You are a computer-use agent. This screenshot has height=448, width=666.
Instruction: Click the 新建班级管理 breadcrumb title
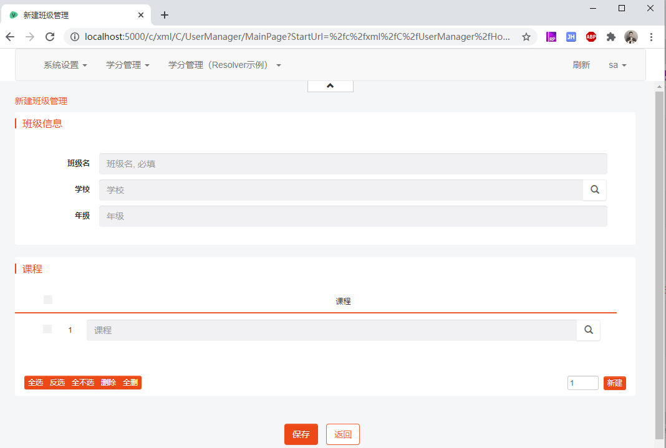41,101
